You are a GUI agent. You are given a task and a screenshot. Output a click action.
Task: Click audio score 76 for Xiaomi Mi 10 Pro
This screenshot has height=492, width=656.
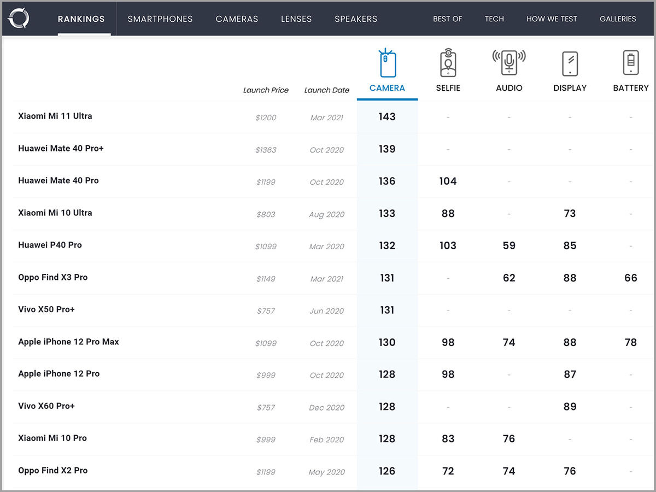(x=509, y=439)
